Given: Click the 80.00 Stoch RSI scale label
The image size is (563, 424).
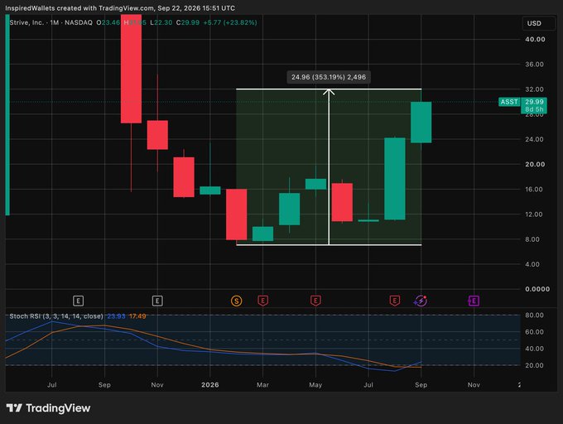Looking at the screenshot, I should 534,316.
